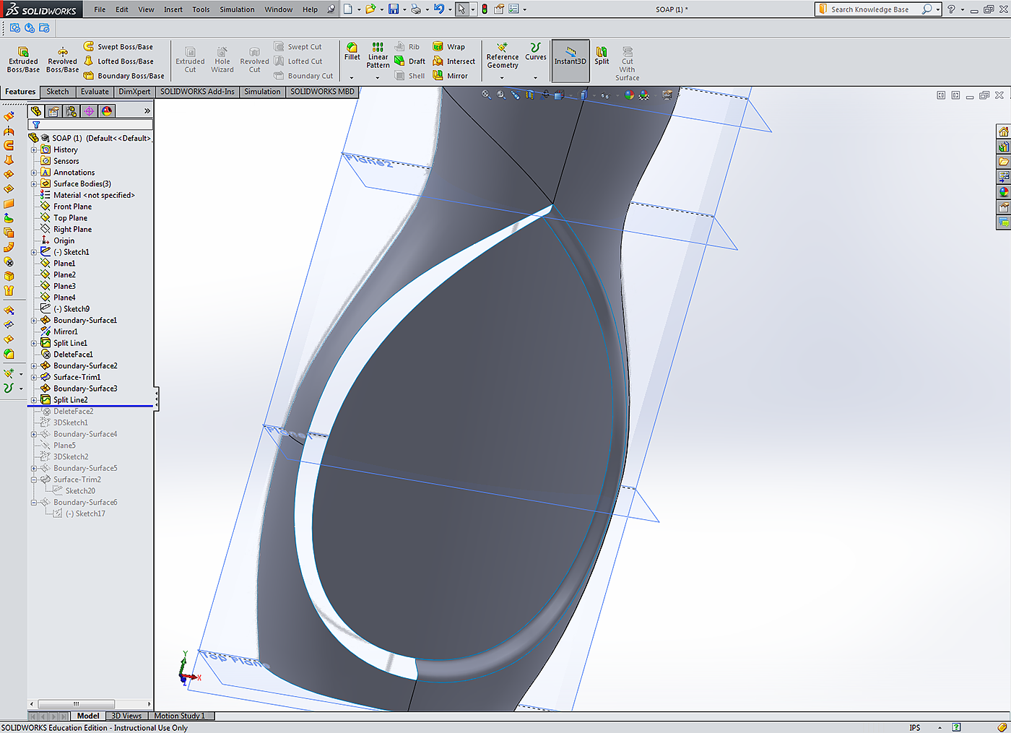This screenshot has height=733, width=1011.
Task: Switch to the DisplayManager tab icon
Action: tap(107, 111)
